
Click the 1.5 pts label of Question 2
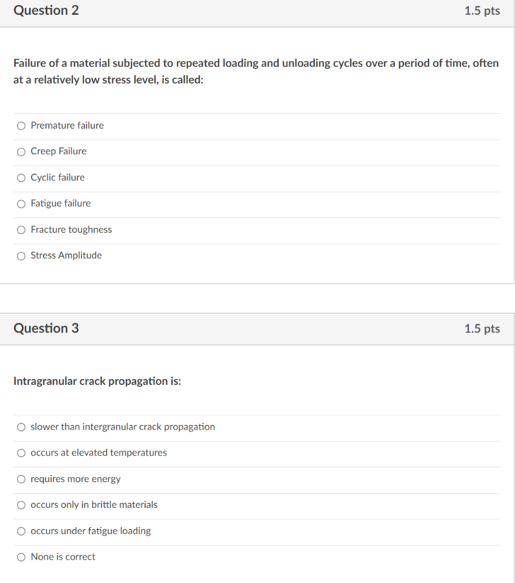(482, 10)
